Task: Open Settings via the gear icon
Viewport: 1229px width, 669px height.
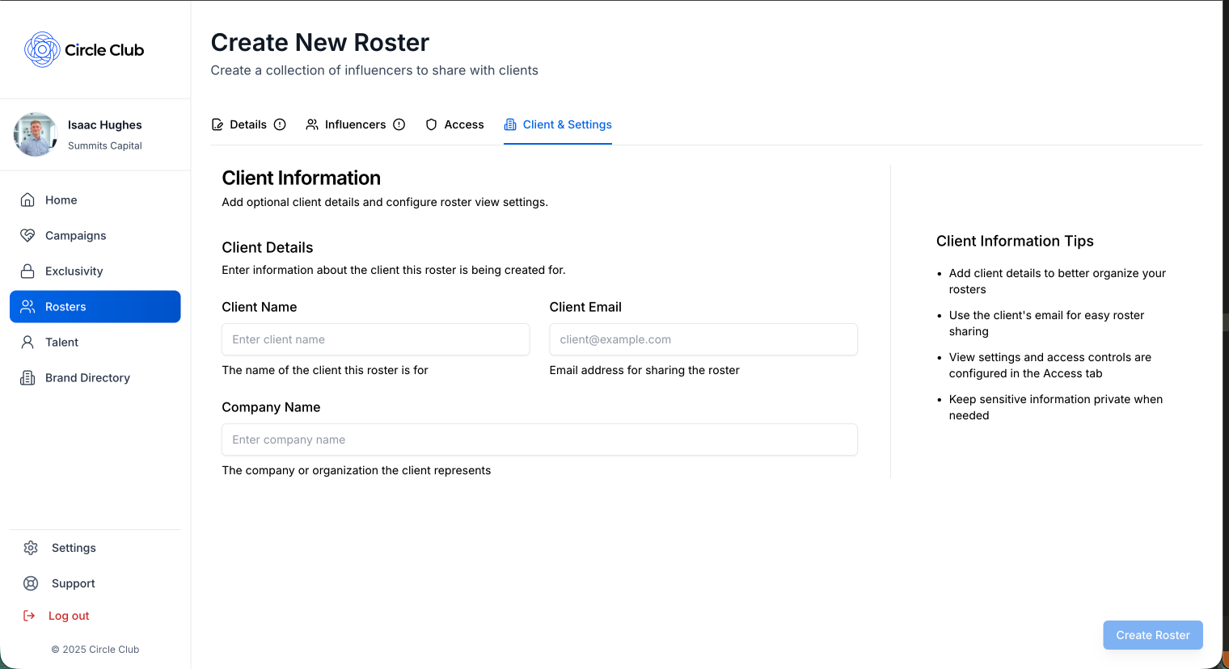Action: pyautogui.click(x=31, y=548)
